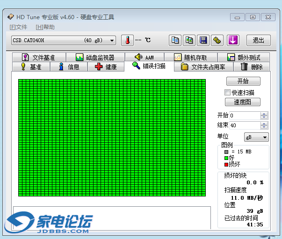Viewport: 282px width, 239px height.
Task: Open the 文件夹占用率 tab
Action: [x=203, y=67]
